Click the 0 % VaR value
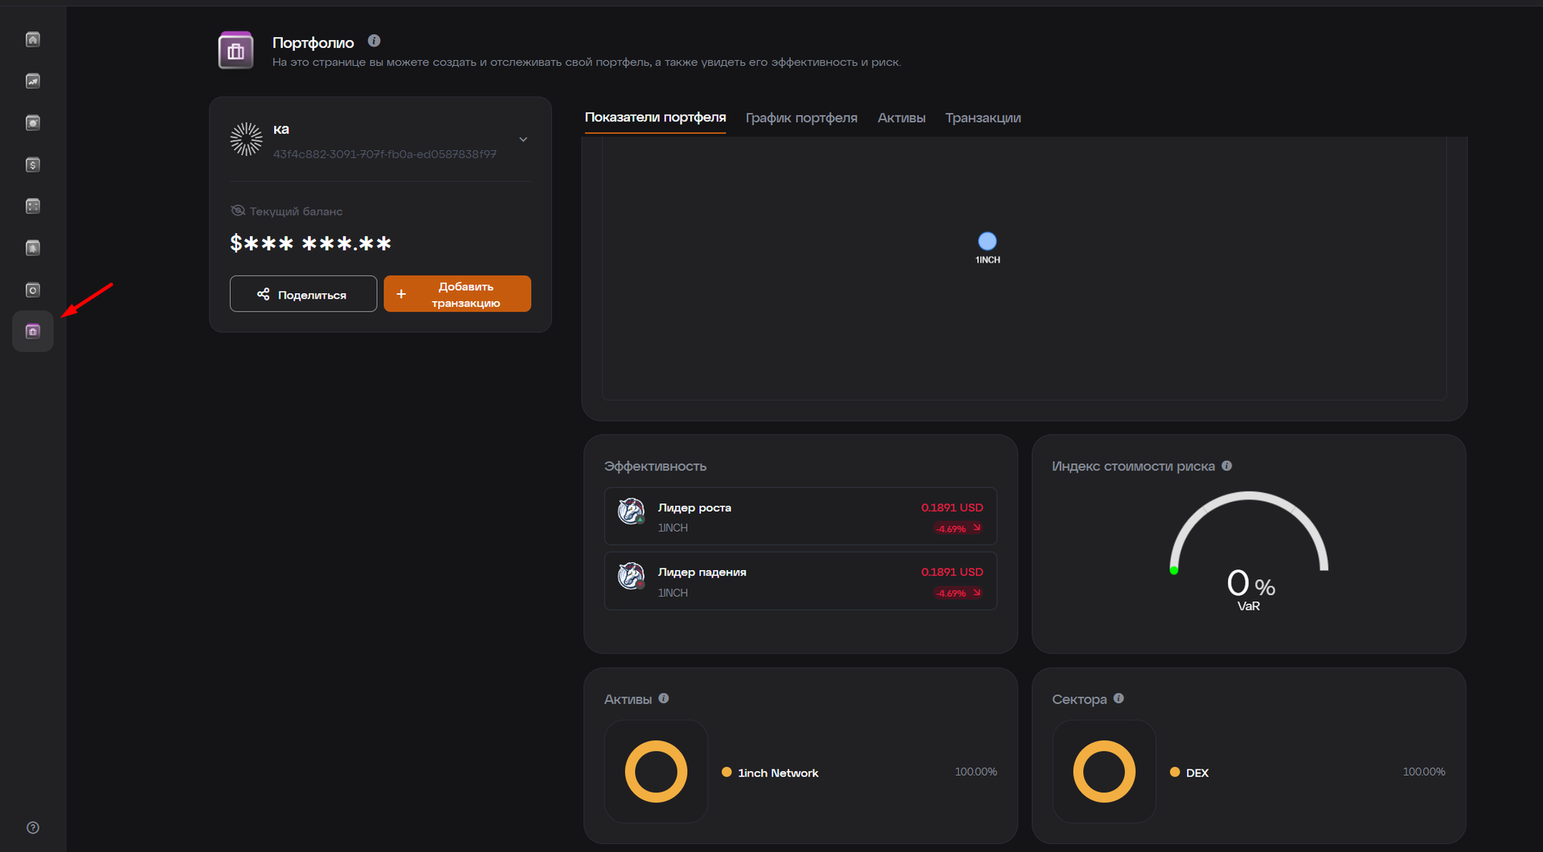Screen dimensions: 1543x852 coord(1250,585)
